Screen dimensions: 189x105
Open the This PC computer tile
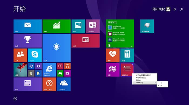coord(31,66)
